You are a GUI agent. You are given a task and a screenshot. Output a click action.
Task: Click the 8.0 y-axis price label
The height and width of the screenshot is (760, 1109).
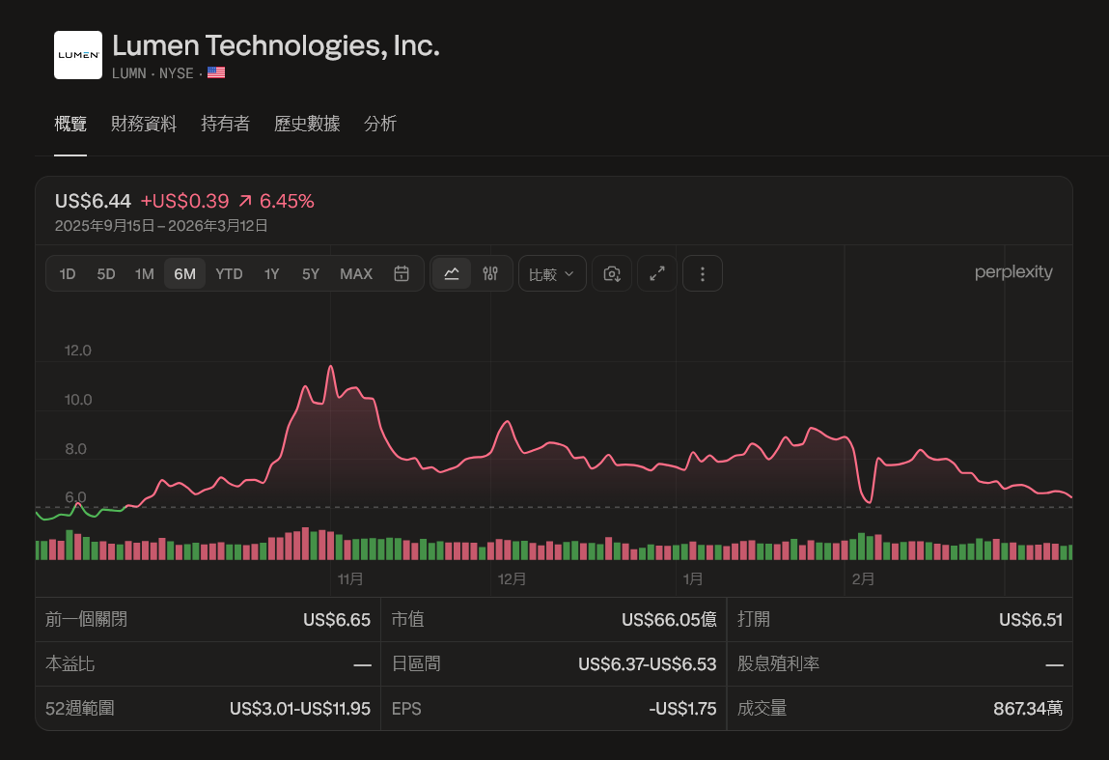[75, 449]
